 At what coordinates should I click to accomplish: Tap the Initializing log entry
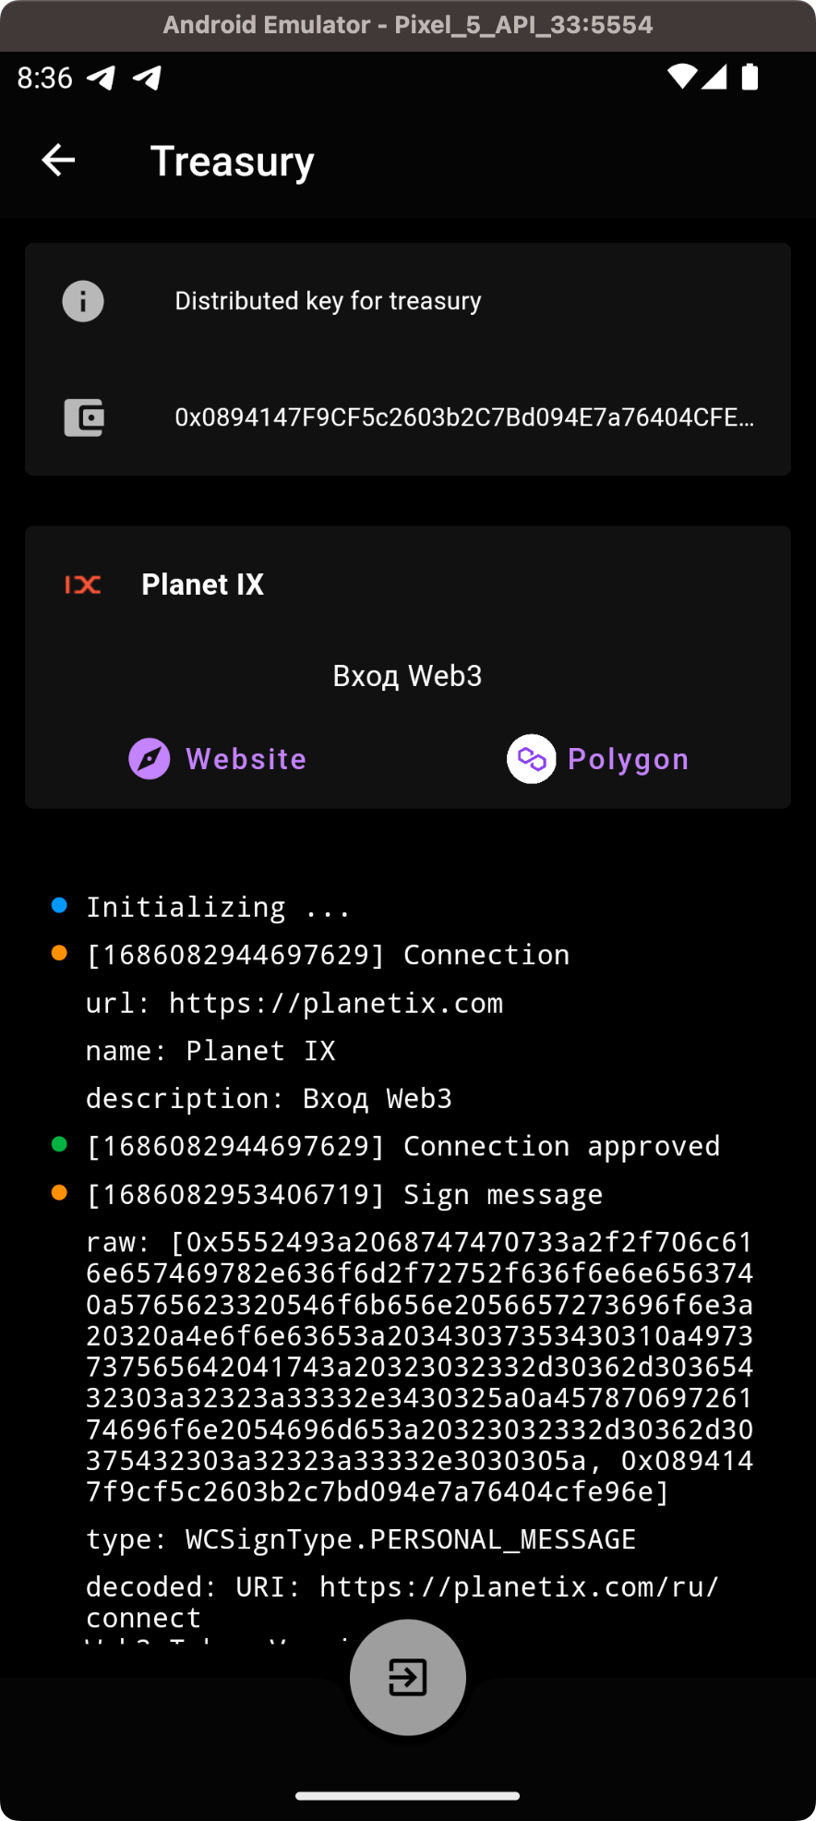[x=218, y=907]
